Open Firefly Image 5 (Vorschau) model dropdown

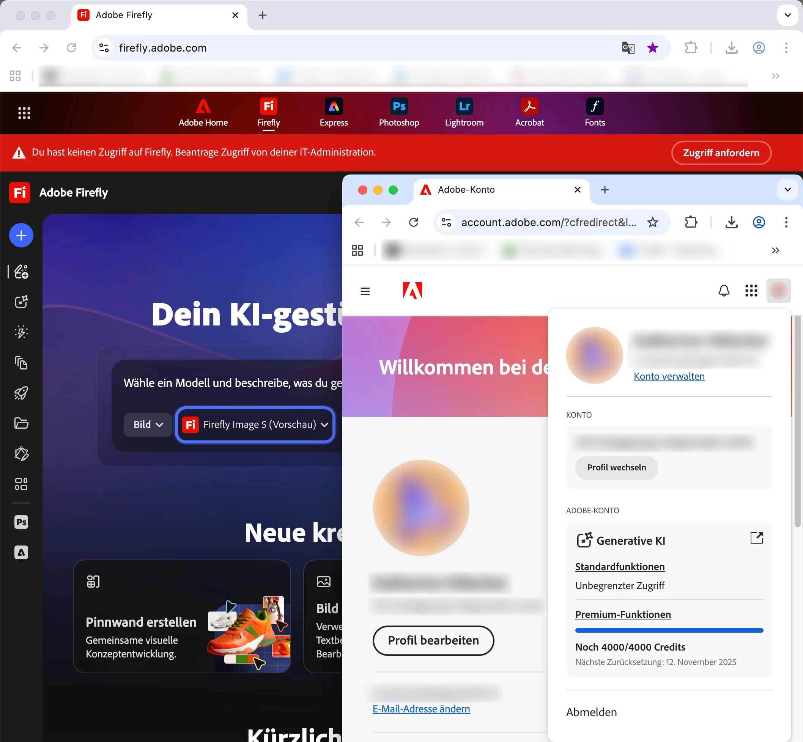(255, 424)
